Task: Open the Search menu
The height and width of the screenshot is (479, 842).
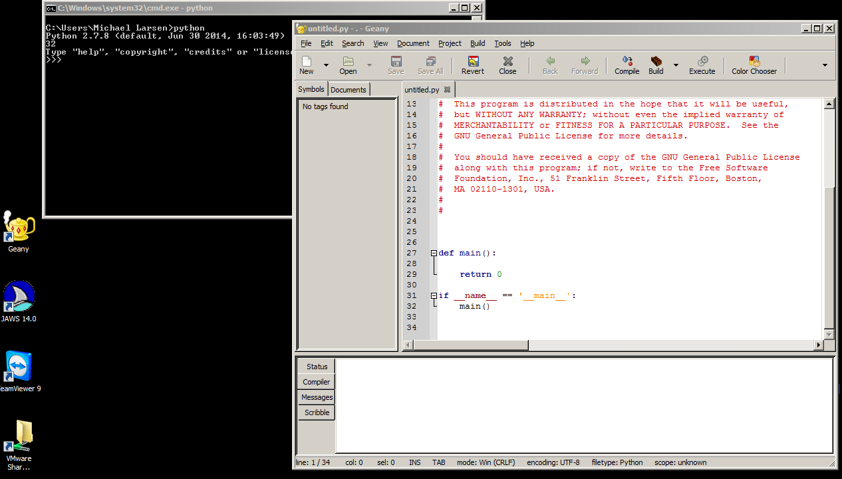Action: click(x=353, y=43)
